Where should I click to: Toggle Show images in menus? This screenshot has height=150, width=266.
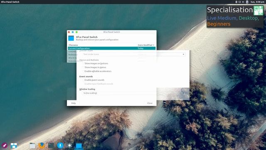pyautogui.click(x=95, y=67)
